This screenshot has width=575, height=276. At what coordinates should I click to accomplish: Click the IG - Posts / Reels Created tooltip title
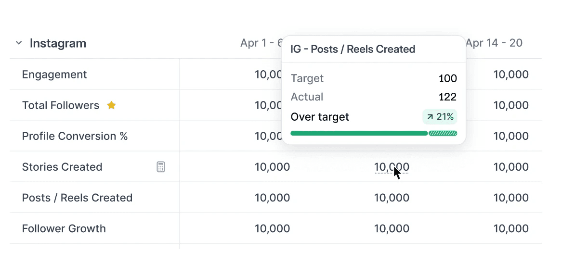point(353,49)
